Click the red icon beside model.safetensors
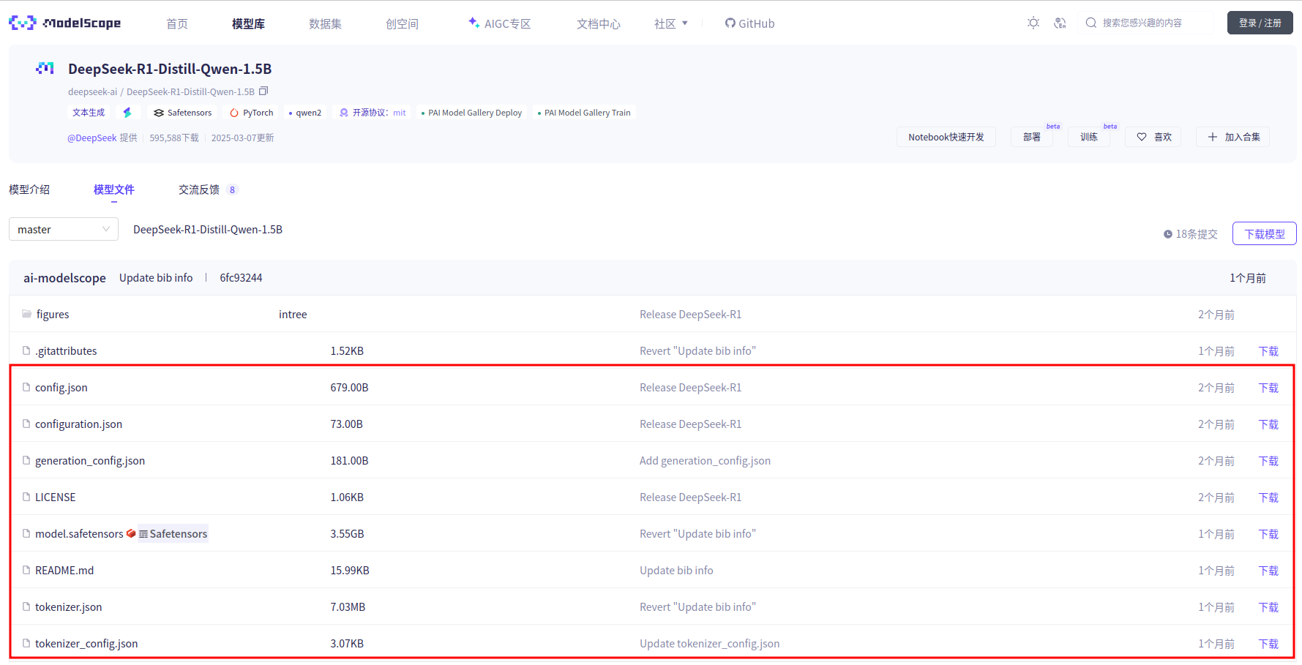Viewport: 1302px width, 665px height. click(131, 533)
